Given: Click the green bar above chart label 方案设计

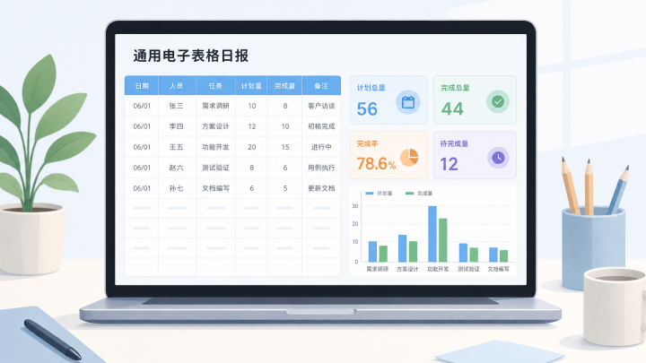Looking at the screenshot, I should 413,252.
